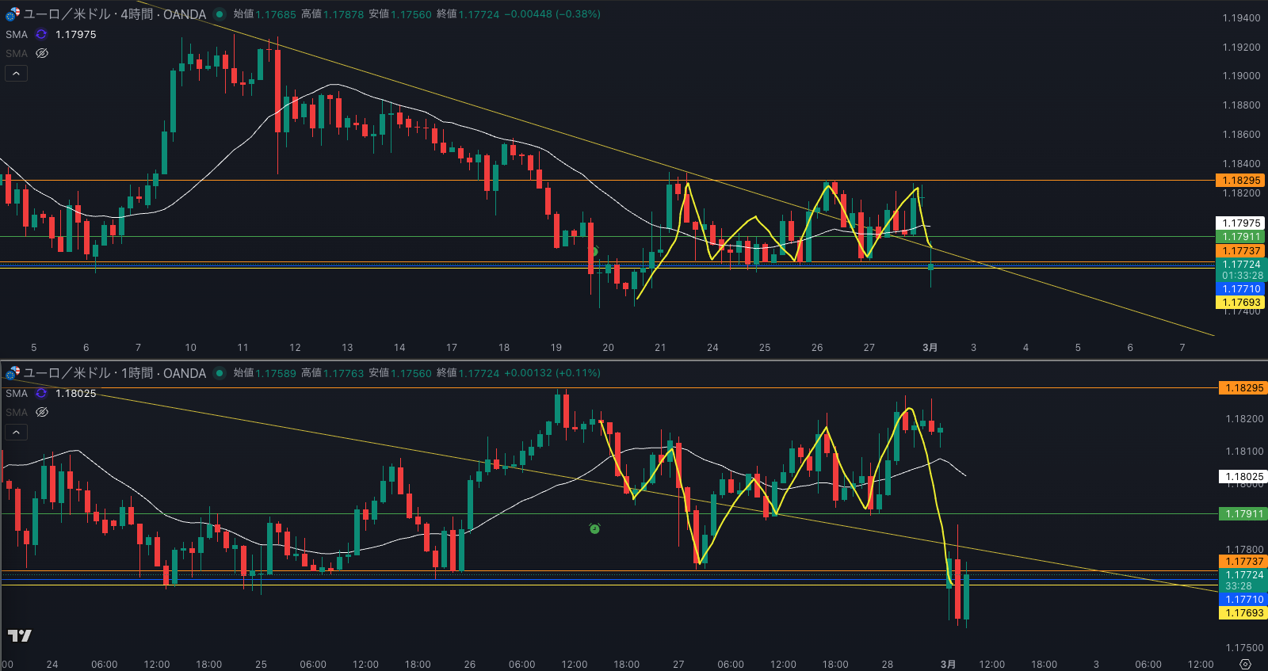
Task: Click the green market status dot on 4-hour chart
Action: pos(220,14)
